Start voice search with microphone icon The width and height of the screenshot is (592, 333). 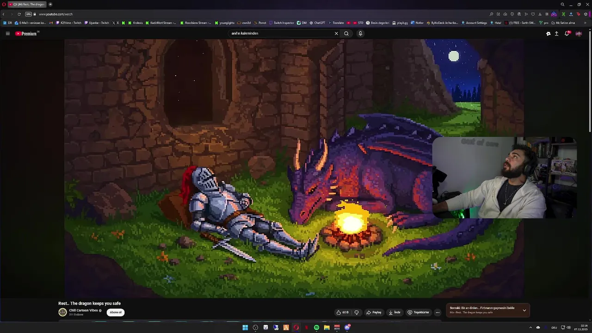[x=360, y=33]
